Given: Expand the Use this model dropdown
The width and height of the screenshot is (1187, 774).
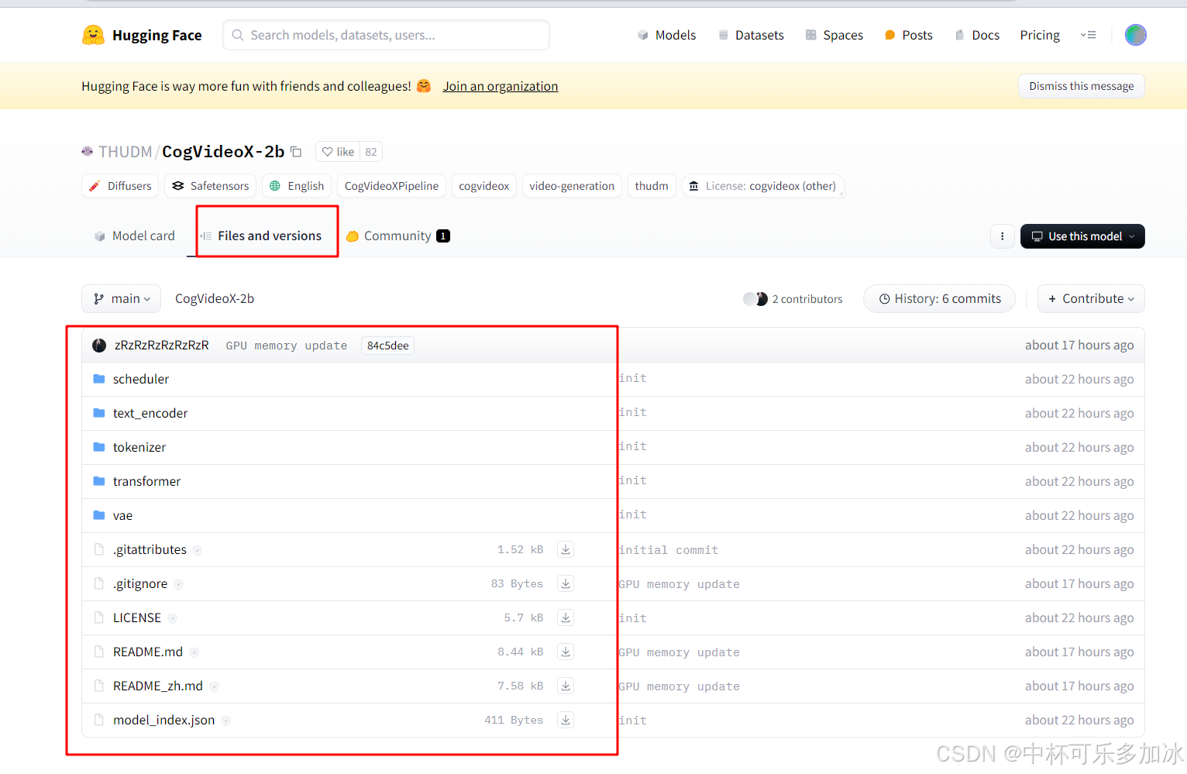Looking at the screenshot, I should 1082,236.
